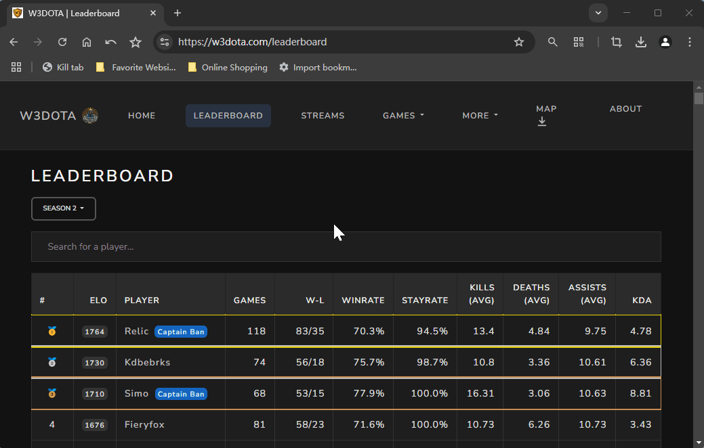Expand the Season 2 dropdown
Screen dimensions: 704x448
click(x=64, y=208)
